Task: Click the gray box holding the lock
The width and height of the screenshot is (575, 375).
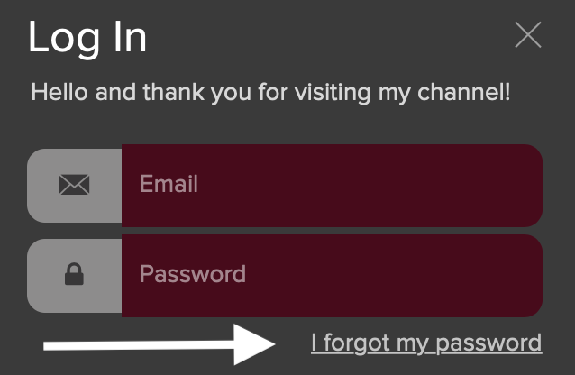Action: tap(75, 276)
